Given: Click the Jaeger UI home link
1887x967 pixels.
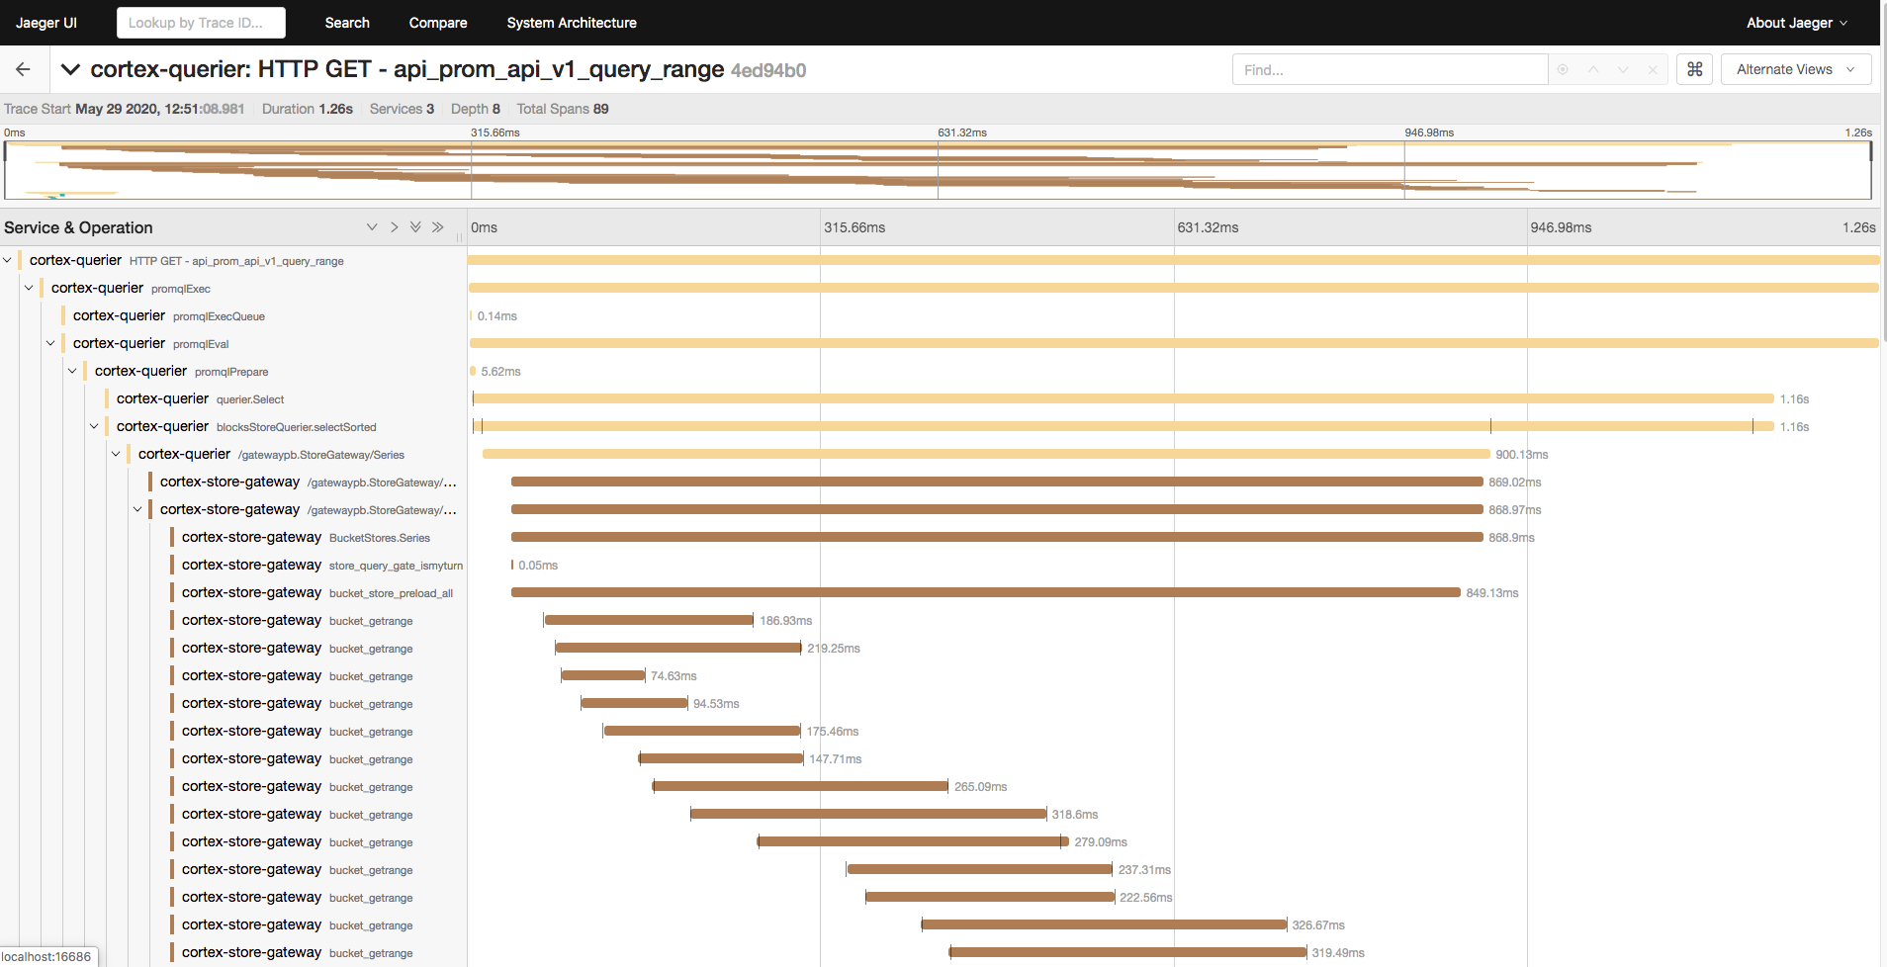Looking at the screenshot, I should pos(46,23).
